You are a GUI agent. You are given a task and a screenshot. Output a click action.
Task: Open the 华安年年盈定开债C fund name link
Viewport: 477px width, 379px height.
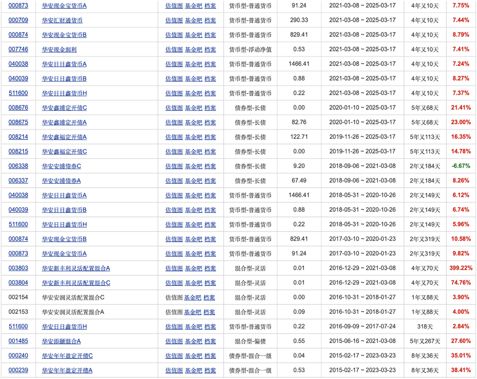pyautogui.click(x=67, y=356)
